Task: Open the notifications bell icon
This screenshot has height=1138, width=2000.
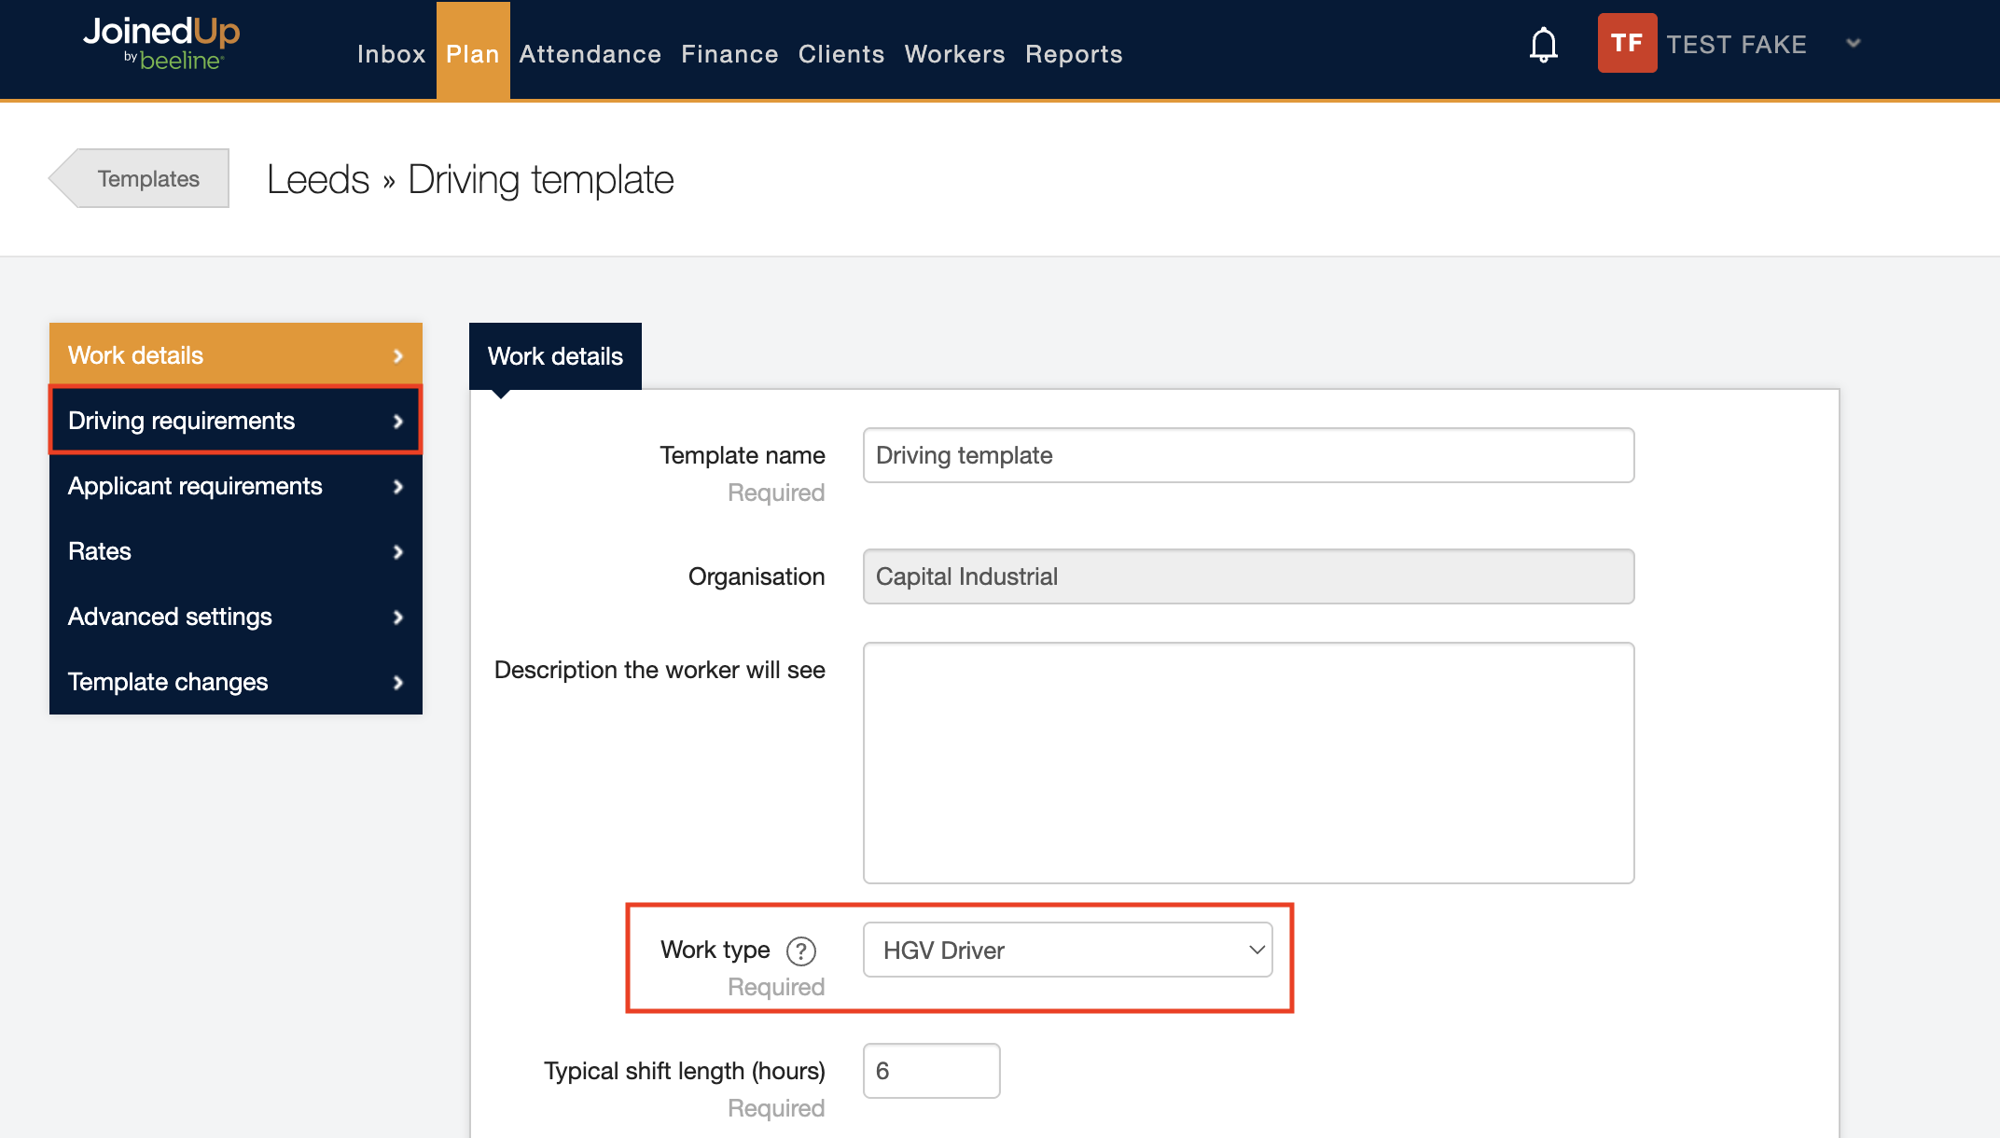Action: (1543, 44)
